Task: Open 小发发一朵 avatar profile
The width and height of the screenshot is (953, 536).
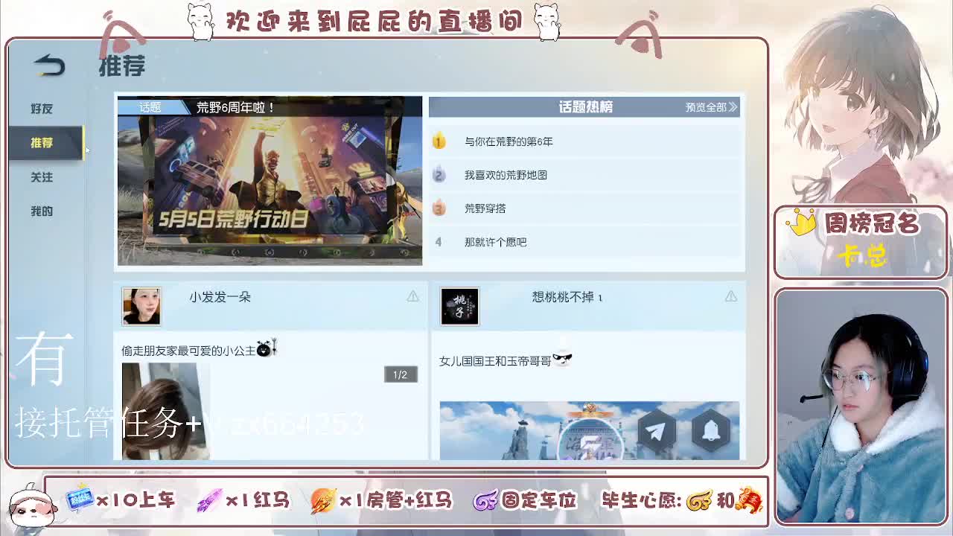Action: pos(141,306)
